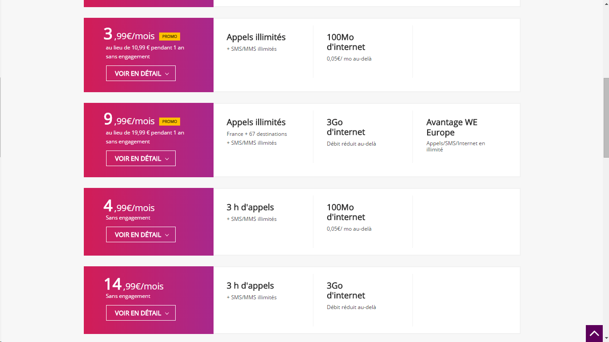Click the PROMO badge on the 9,99€ plan

[169, 122]
